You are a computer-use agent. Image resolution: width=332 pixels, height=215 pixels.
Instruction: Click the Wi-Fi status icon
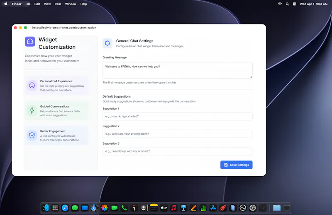tap(280, 4)
